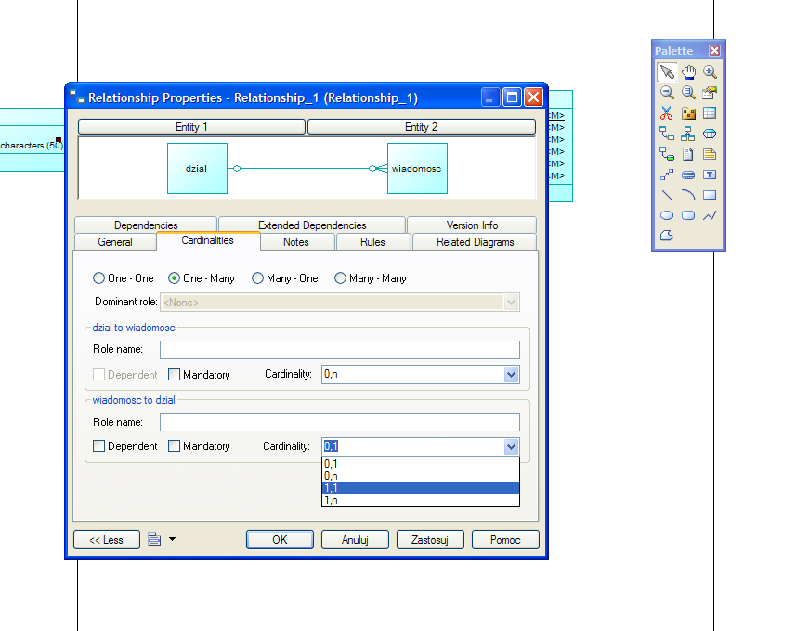Click the Role name field for wiadomosc to dzial
This screenshot has height=631, width=796.
(x=340, y=422)
